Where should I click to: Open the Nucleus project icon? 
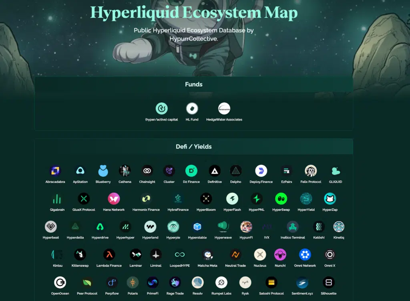(x=260, y=255)
